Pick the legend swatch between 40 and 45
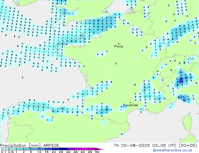 (85, 149)
